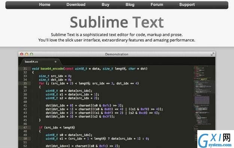
Task: Click the red close button of Demonstration window
Action: (x=22, y=54)
